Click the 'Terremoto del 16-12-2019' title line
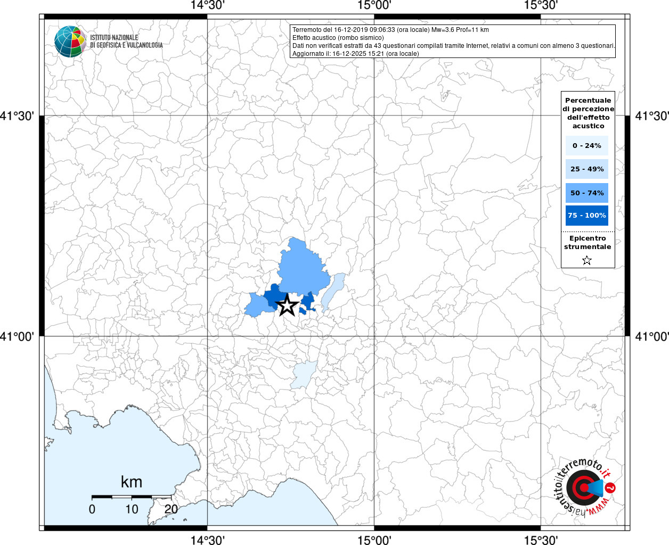Image resolution: width=669 pixels, height=545 pixels. 390,30
